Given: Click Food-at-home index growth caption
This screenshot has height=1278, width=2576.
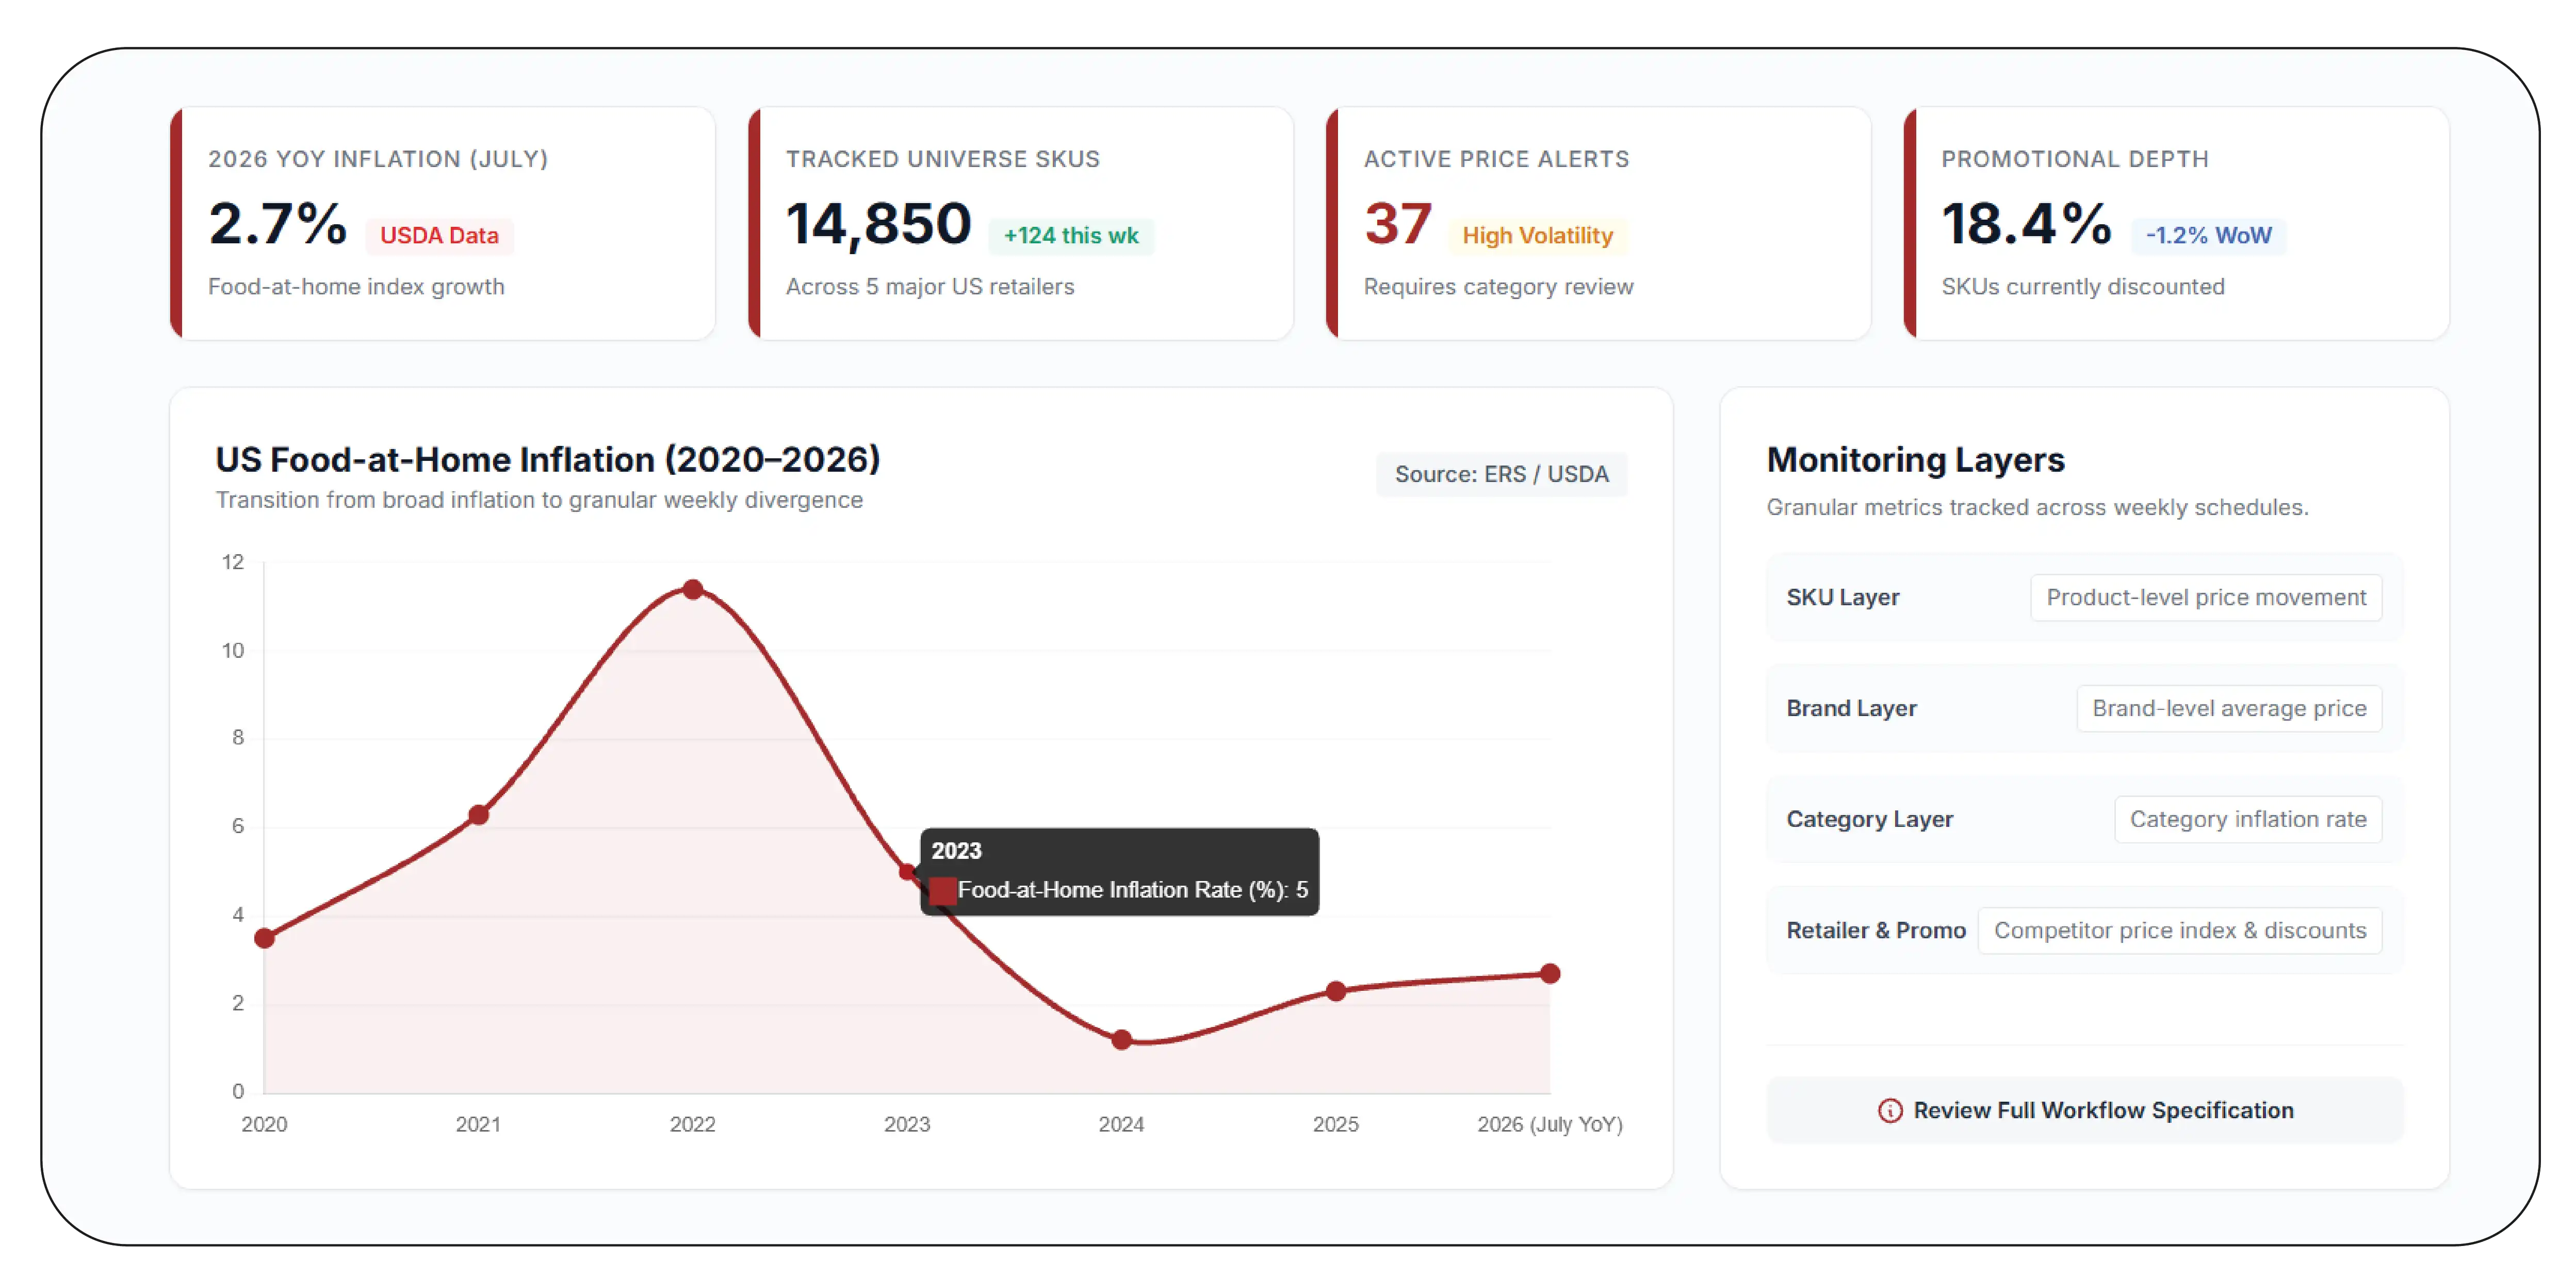Looking at the screenshot, I should tap(356, 287).
